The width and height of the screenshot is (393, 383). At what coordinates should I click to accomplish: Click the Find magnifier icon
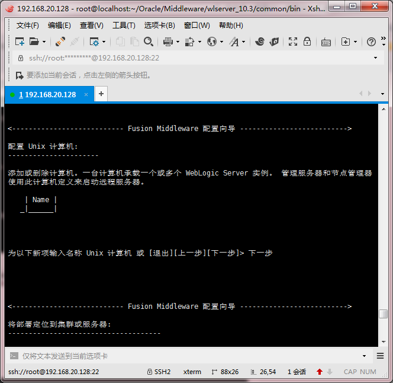[149, 42]
